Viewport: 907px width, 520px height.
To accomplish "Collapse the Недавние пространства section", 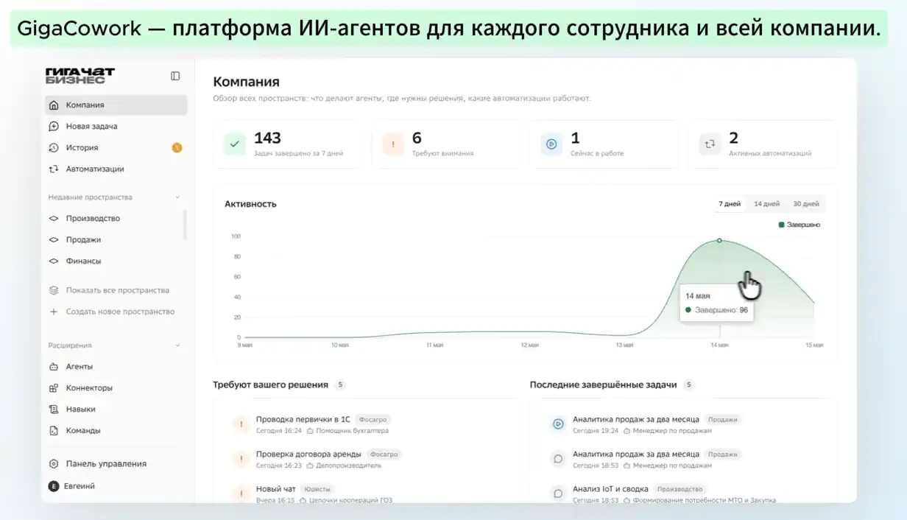I will 177,197.
